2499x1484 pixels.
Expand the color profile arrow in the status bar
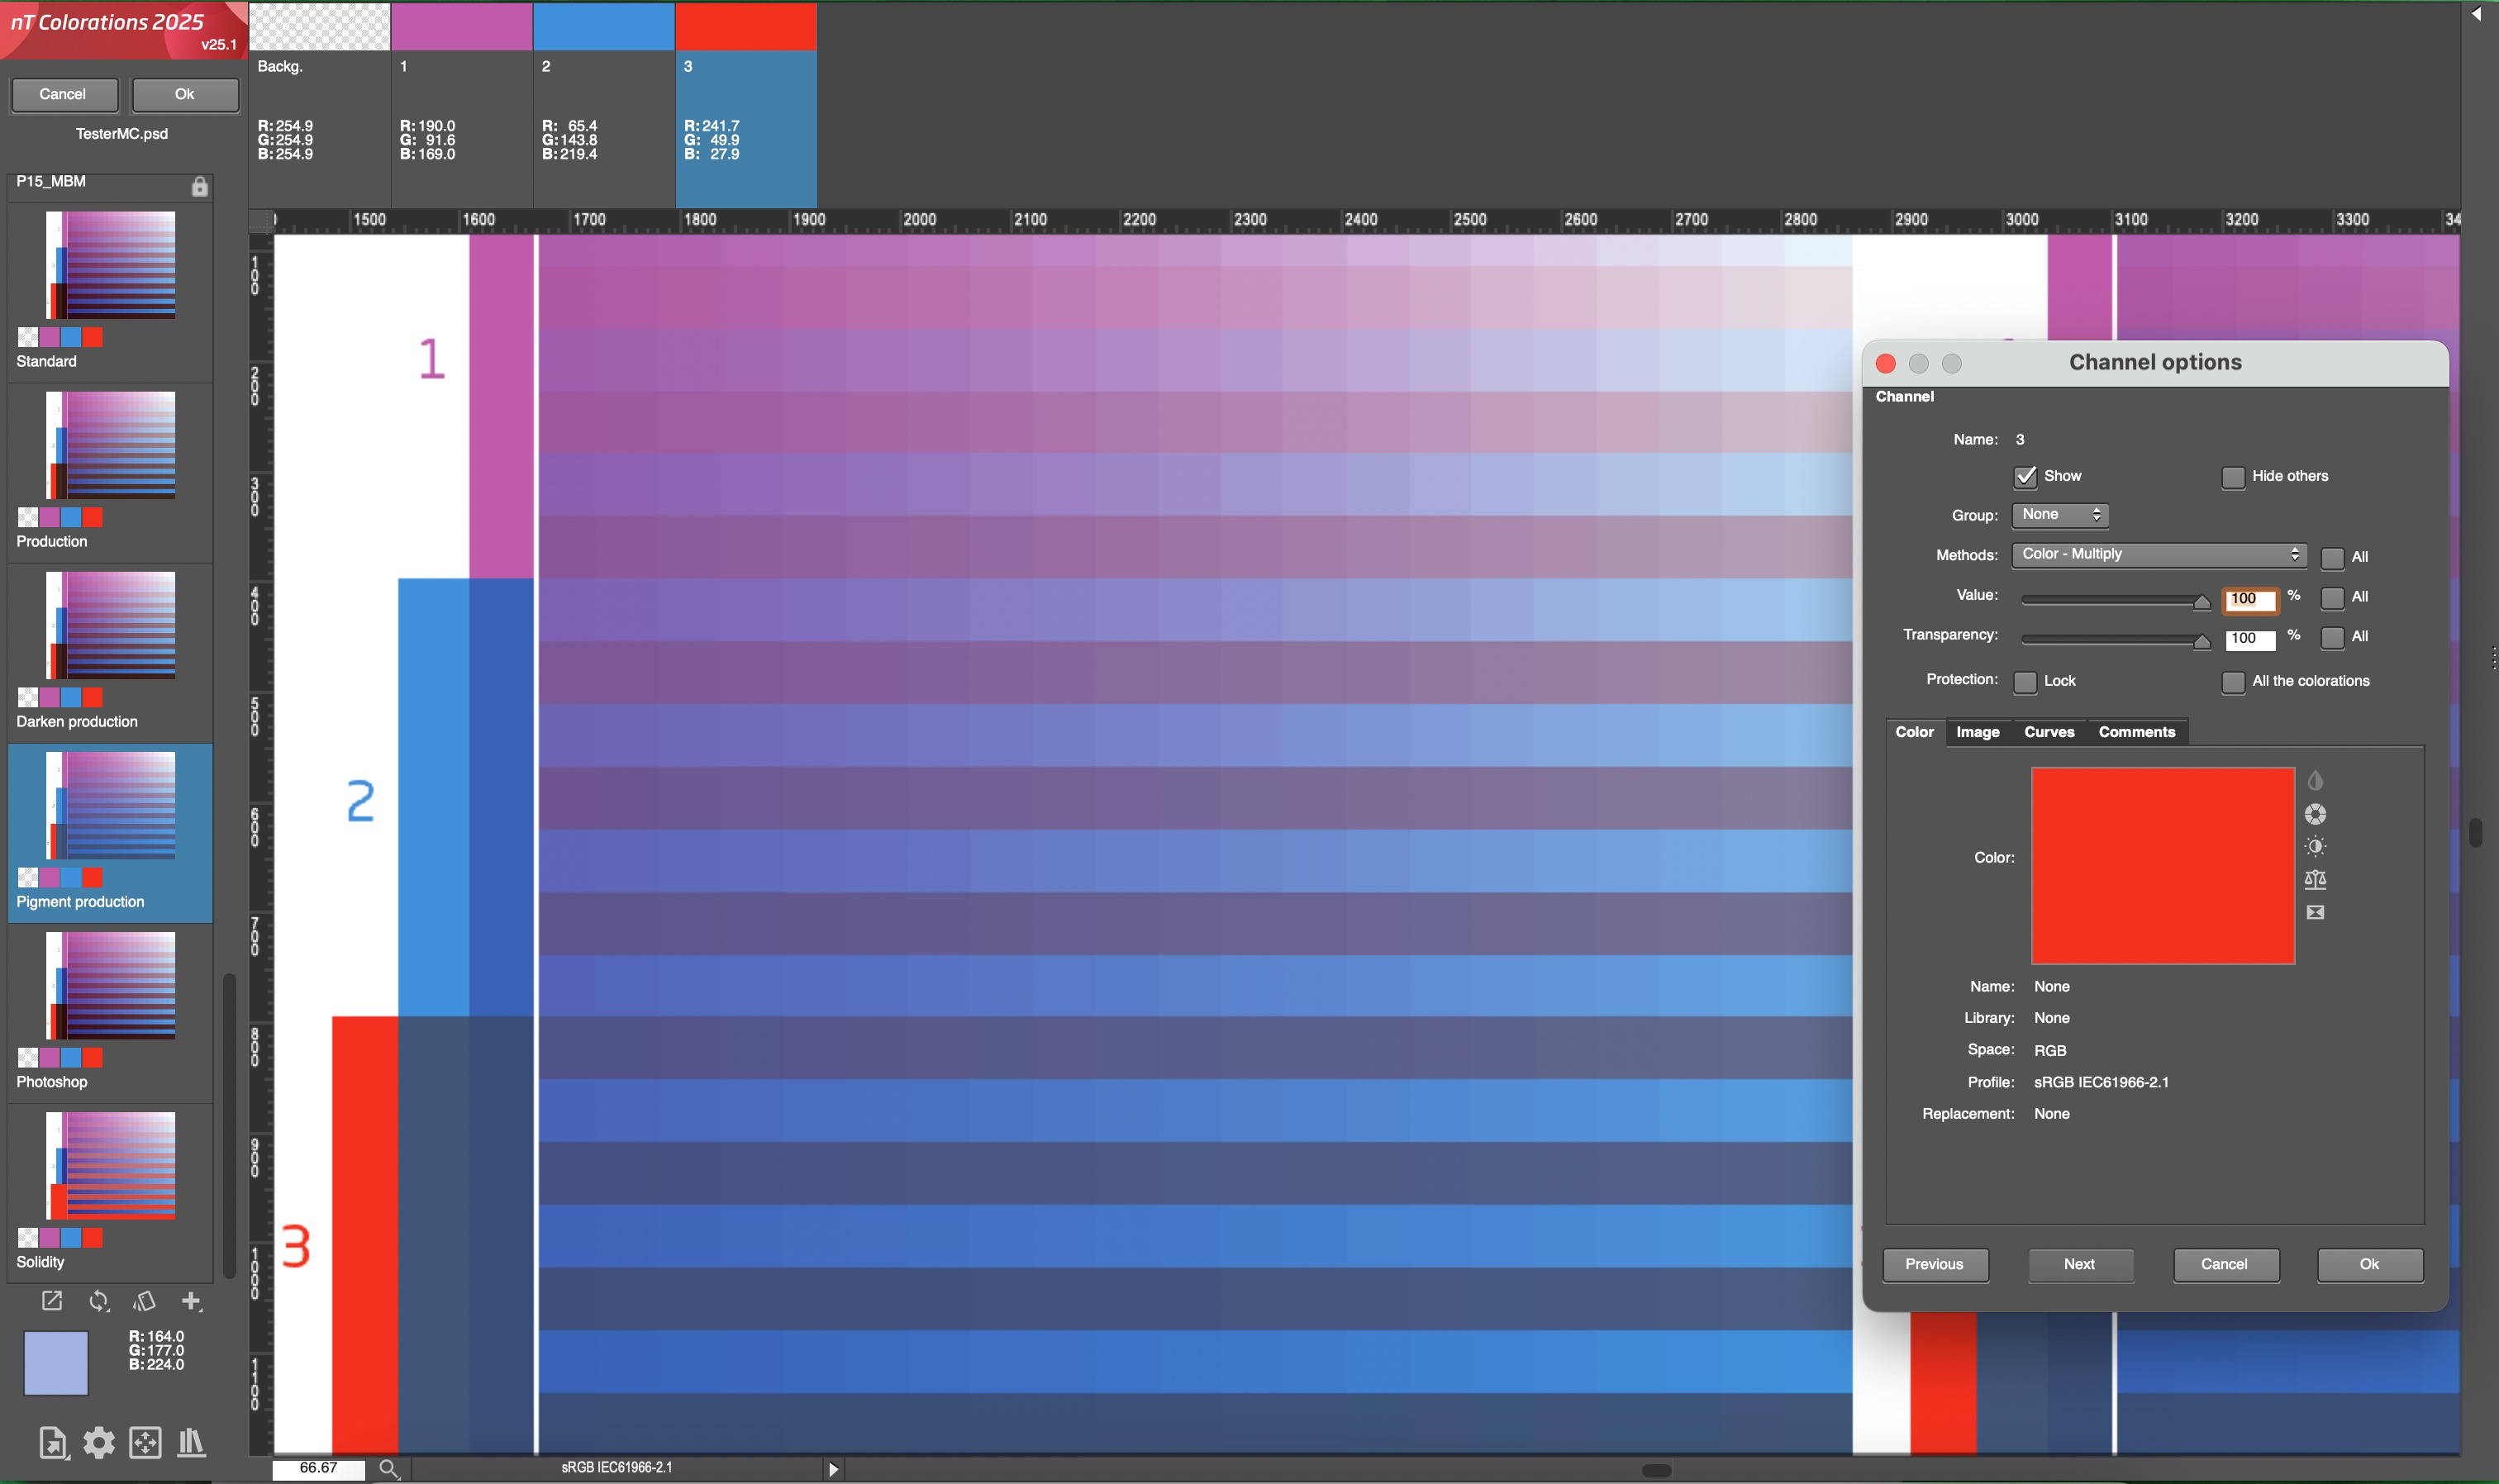[x=833, y=1469]
